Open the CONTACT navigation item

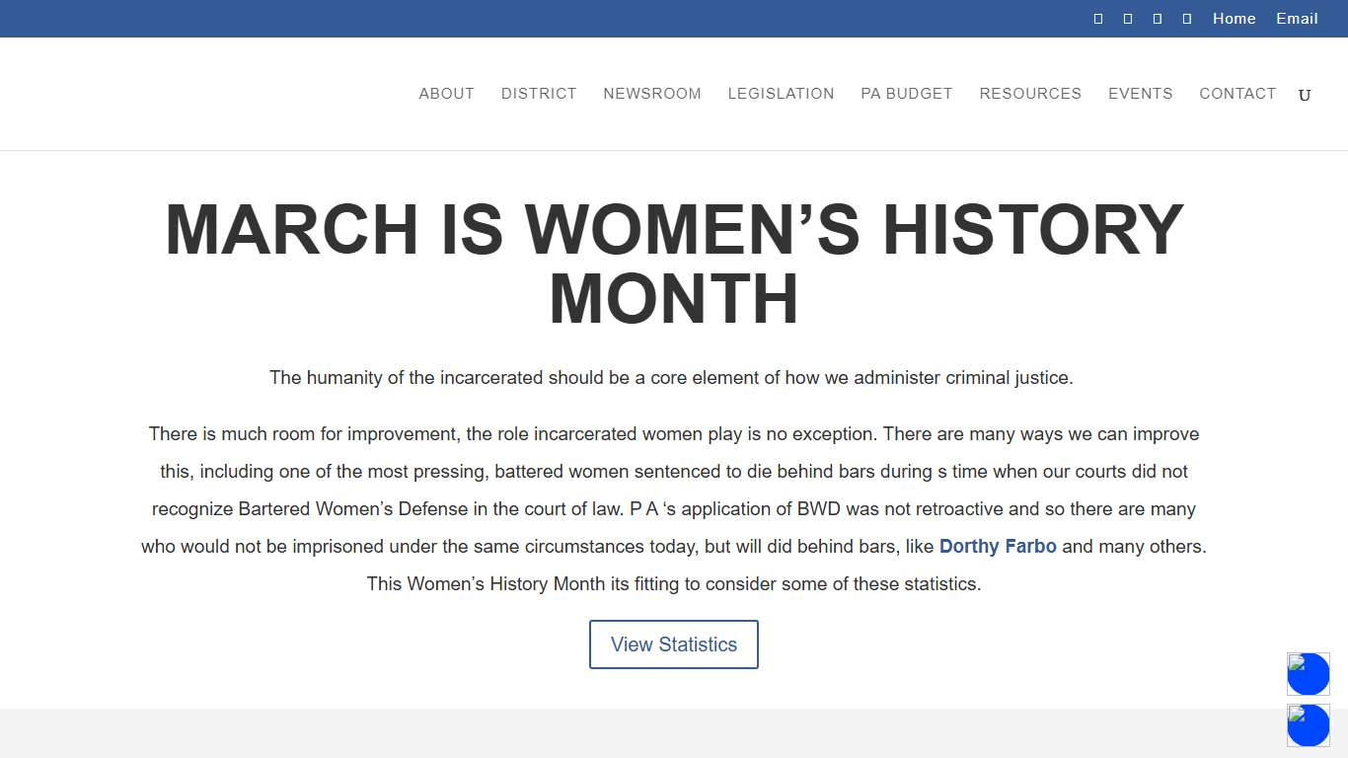click(1237, 94)
